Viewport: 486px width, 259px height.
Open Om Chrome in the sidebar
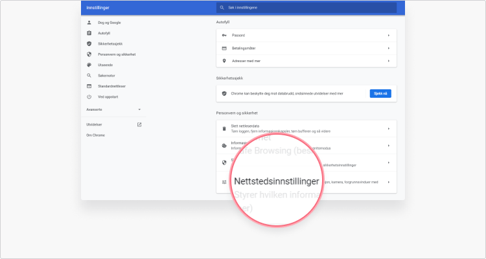[x=95, y=135]
